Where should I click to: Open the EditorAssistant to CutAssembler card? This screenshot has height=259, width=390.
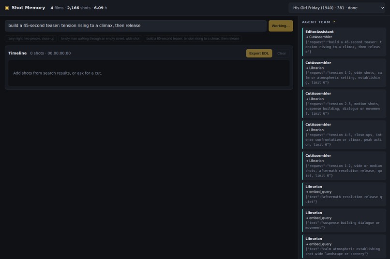pyautogui.click(x=344, y=42)
